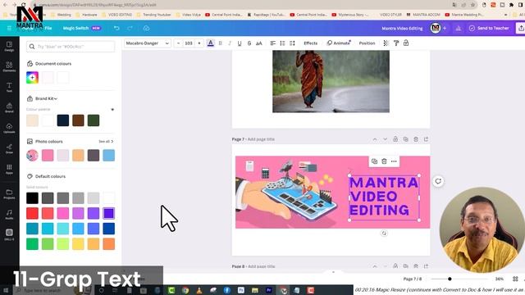The height and width of the screenshot is (295, 525).
Task: Open the Apps panel in sidebar
Action: tap(9, 169)
